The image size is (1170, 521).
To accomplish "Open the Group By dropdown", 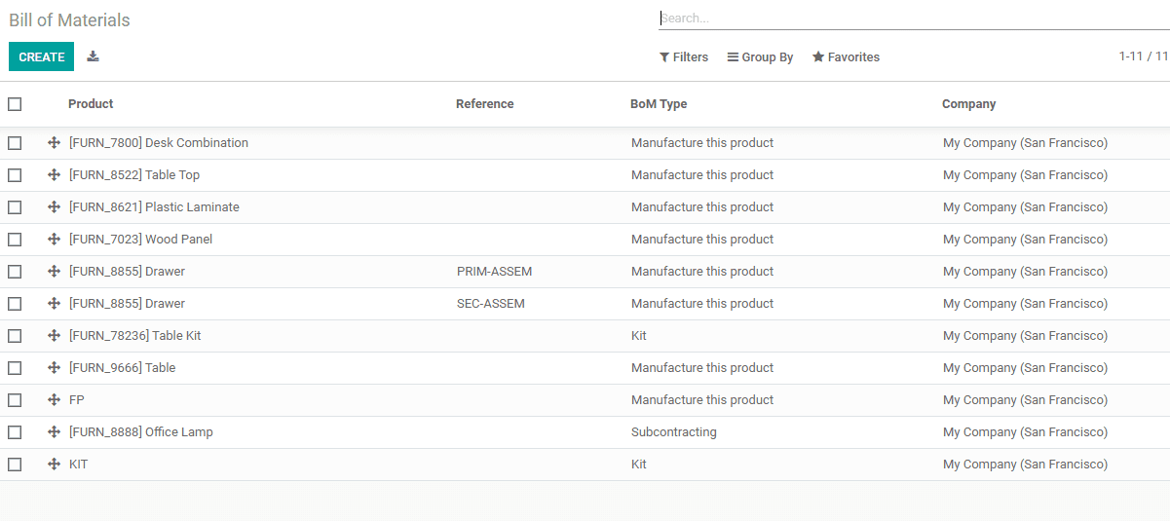I will 761,57.
